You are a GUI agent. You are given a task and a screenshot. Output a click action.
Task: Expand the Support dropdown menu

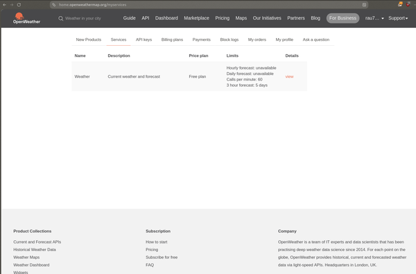(x=398, y=18)
